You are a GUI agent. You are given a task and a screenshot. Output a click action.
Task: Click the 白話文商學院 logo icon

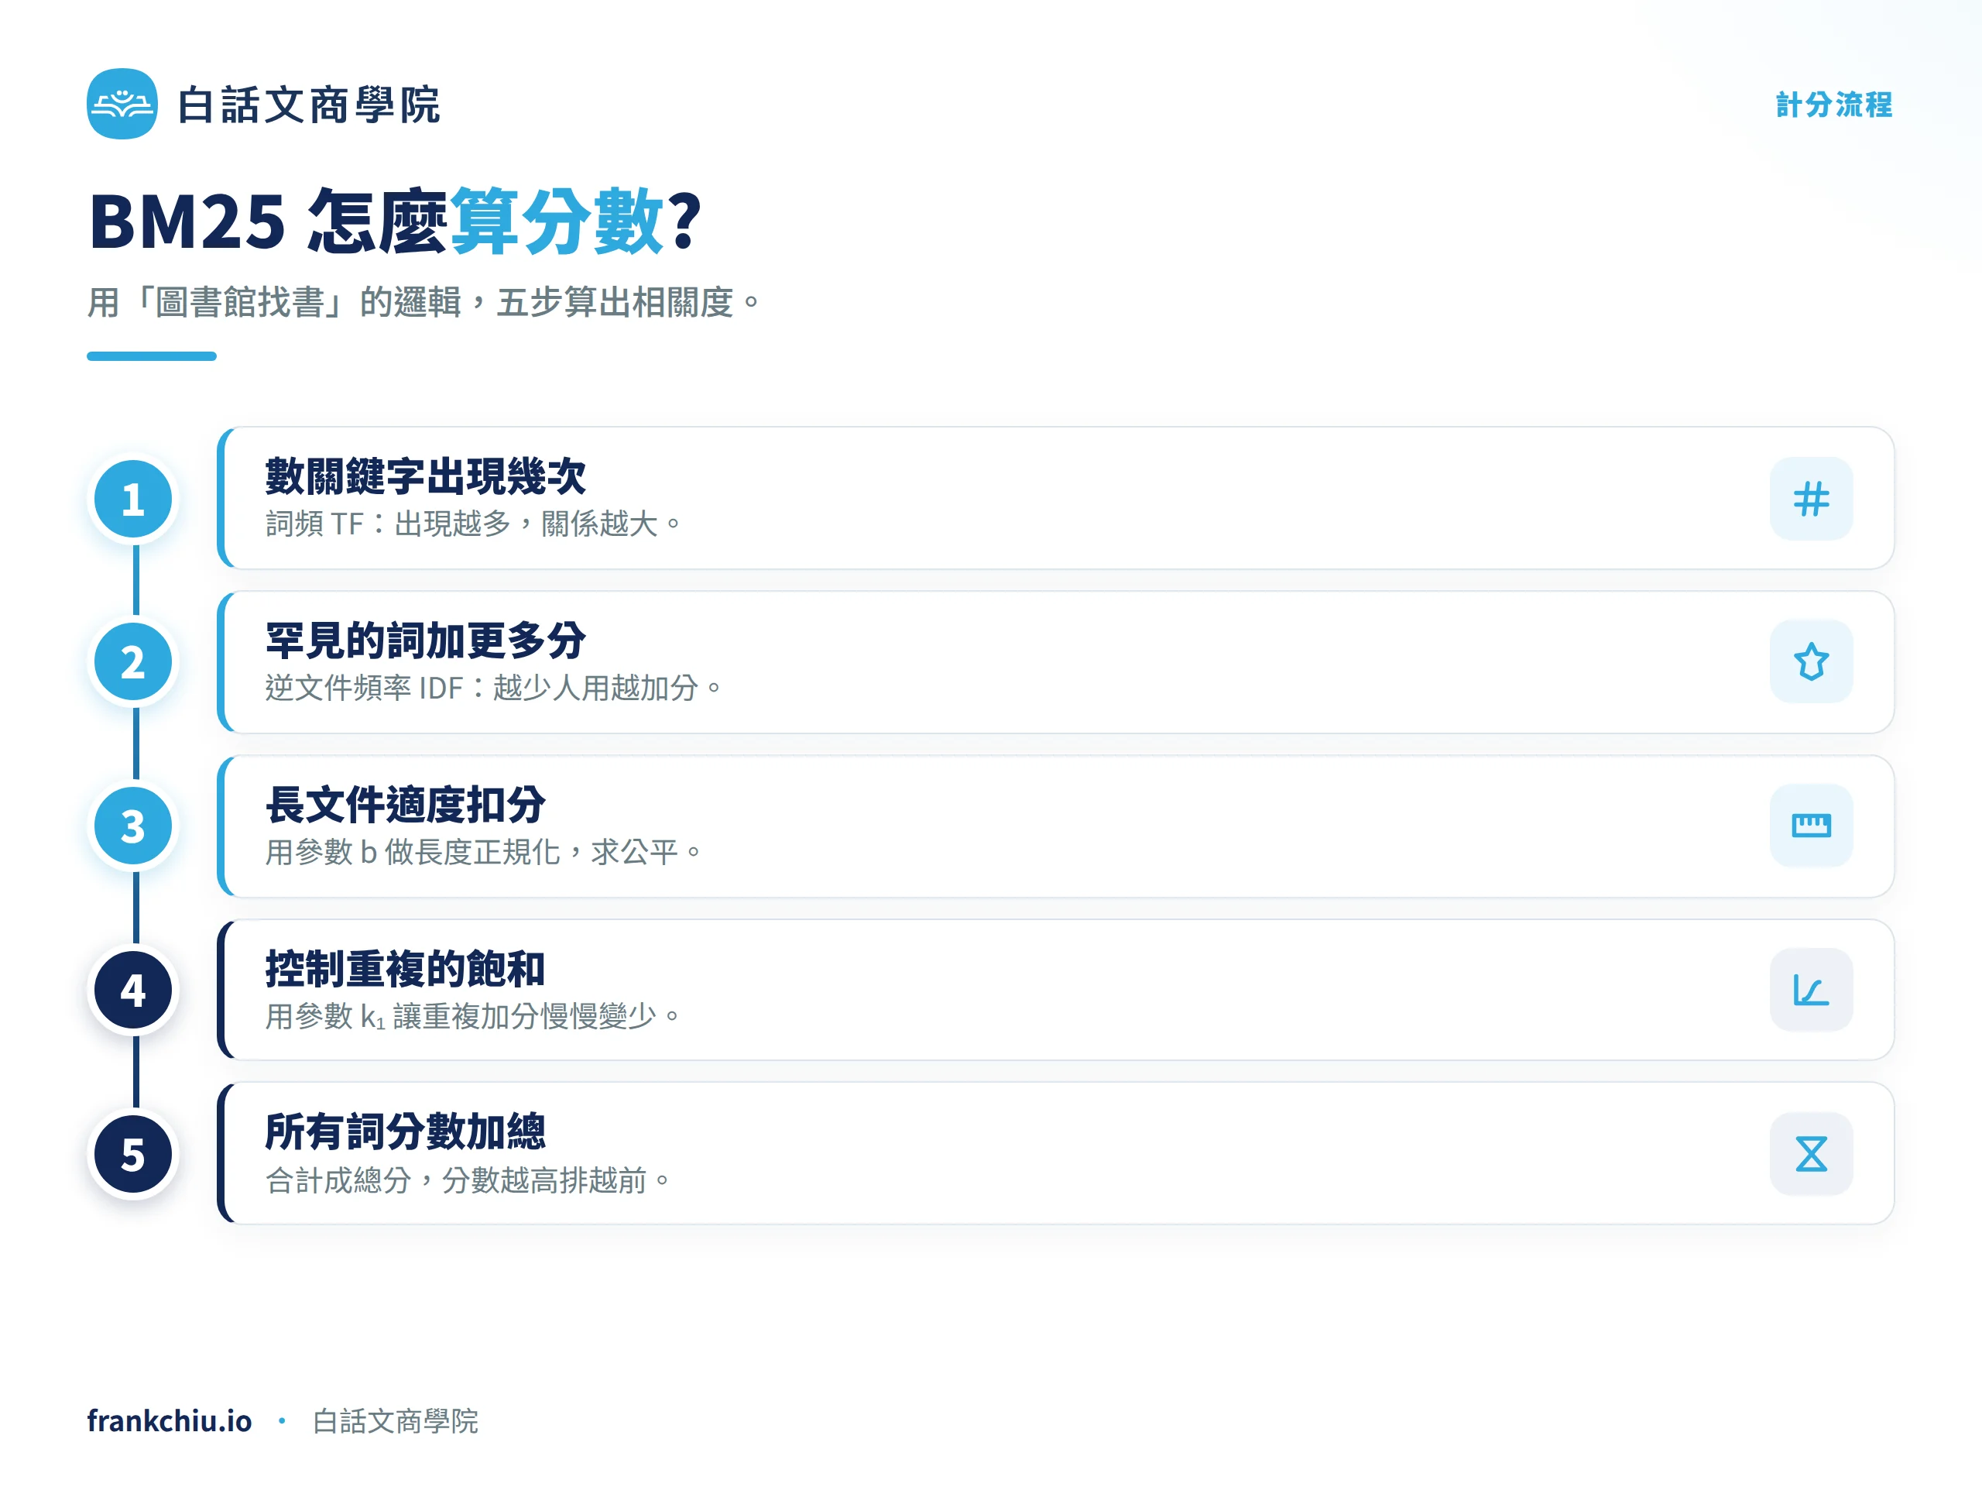(x=122, y=104)
